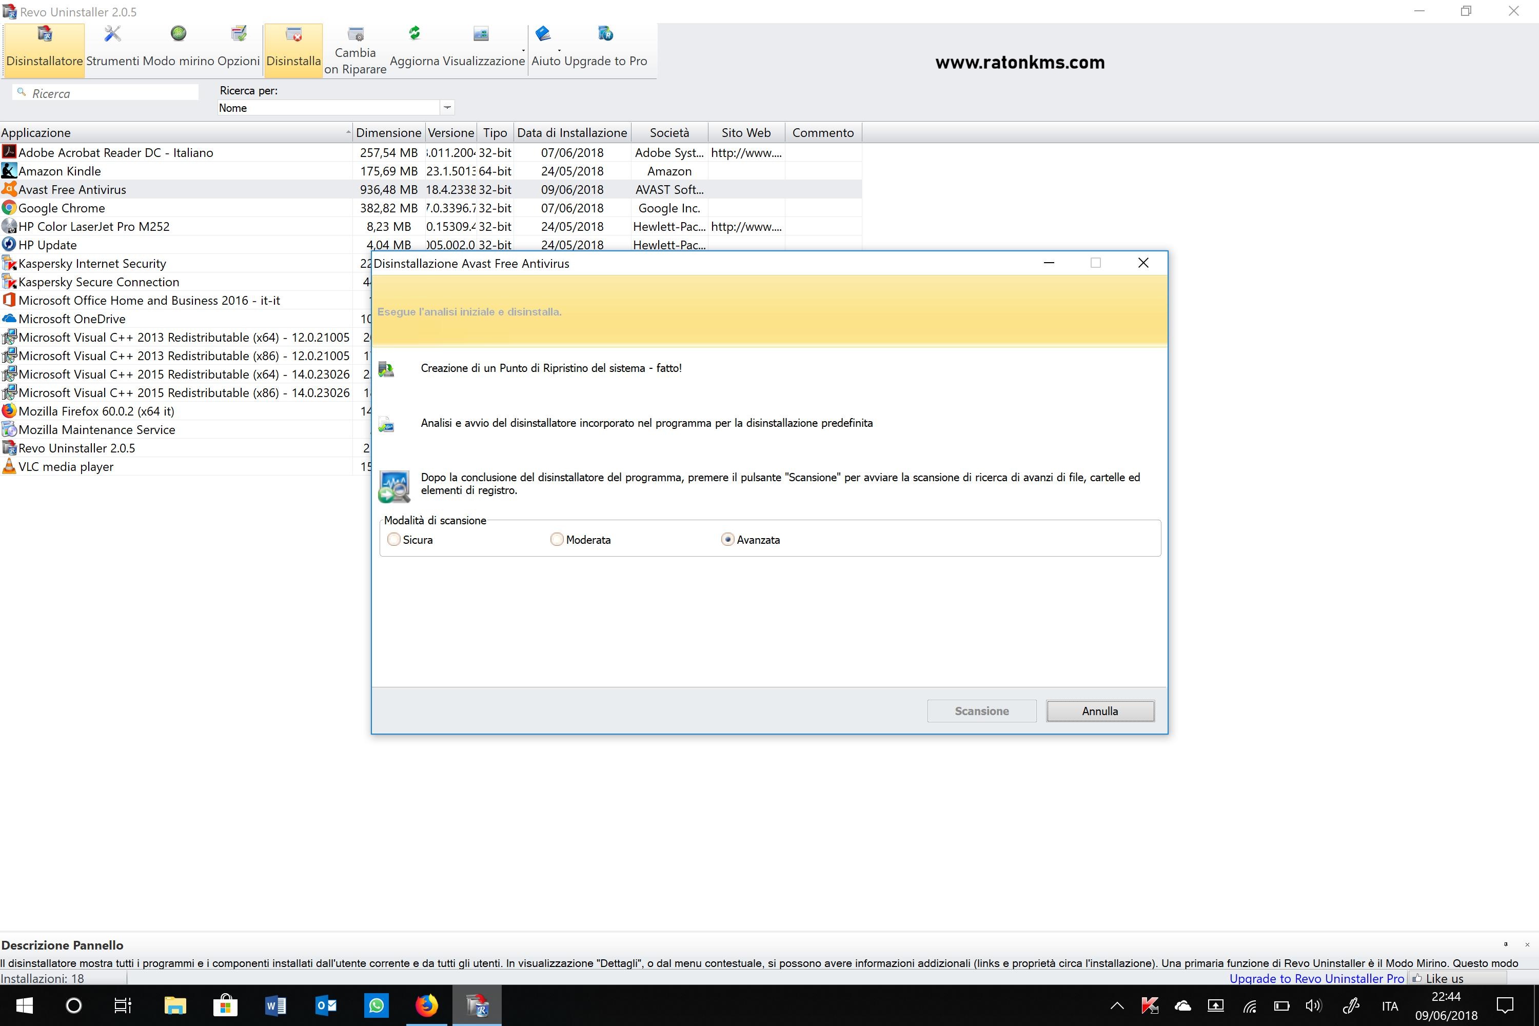This screenshot has height=1026, width=1539.
Task: Open the Visualizzazione view menu
Action: point(484,50)
